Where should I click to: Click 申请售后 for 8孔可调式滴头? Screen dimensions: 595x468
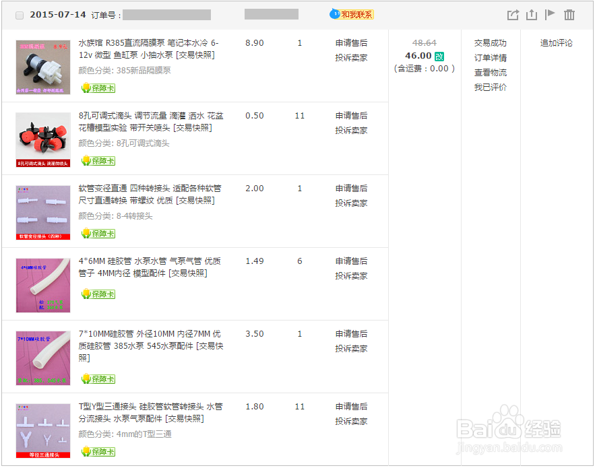pyautogui.click(x=351, y=116)
